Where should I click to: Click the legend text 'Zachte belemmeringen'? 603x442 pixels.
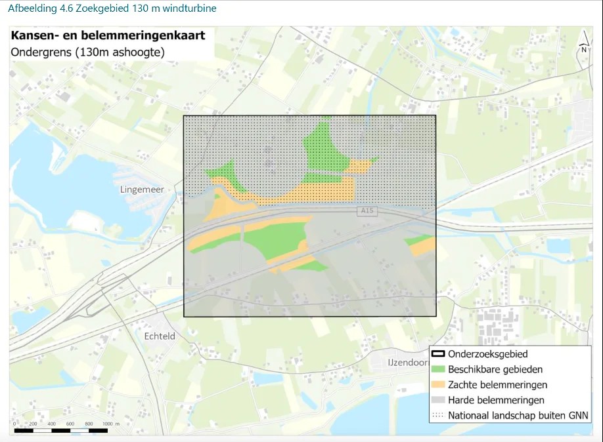point(498,385)
